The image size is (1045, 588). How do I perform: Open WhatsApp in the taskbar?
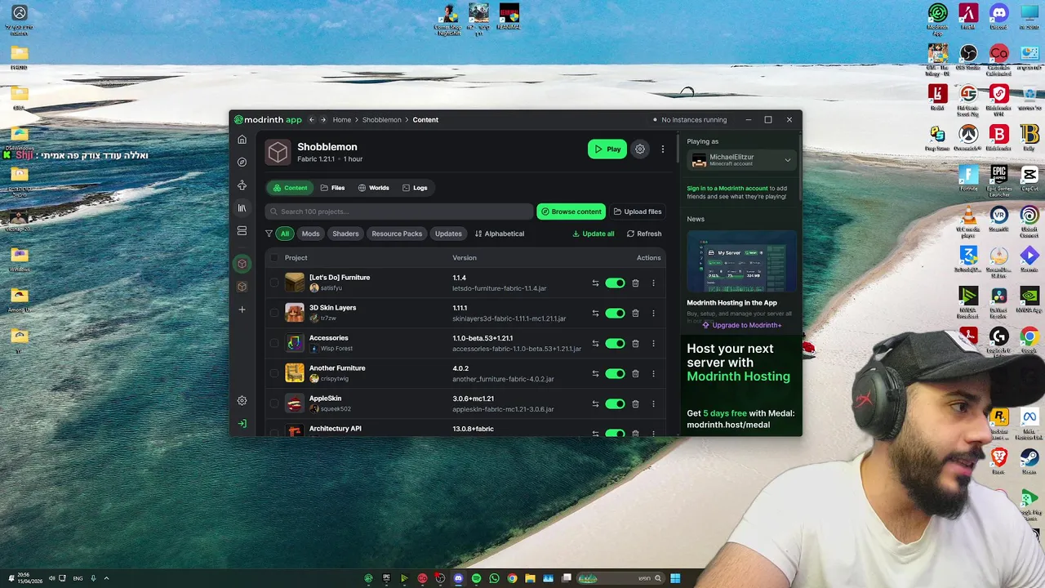(x=494, y=579)
